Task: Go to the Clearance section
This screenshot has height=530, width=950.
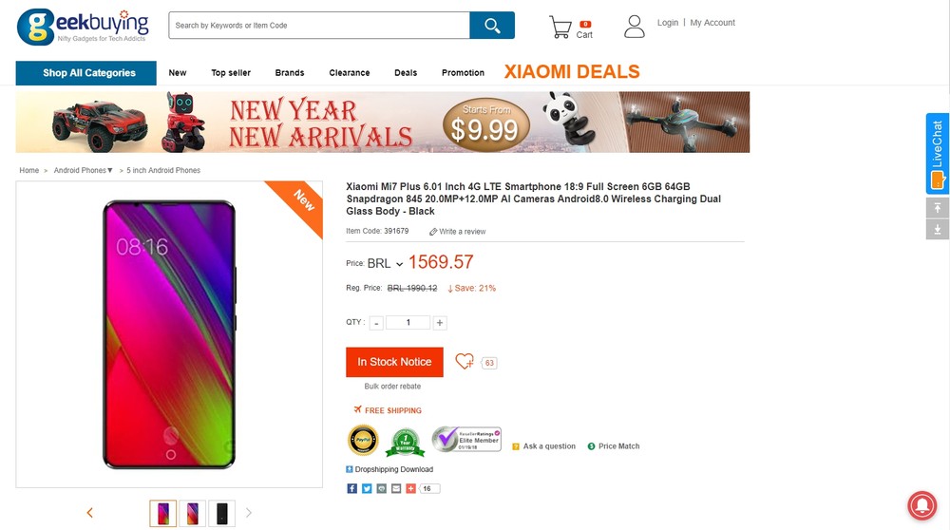Action: point(350,73)
